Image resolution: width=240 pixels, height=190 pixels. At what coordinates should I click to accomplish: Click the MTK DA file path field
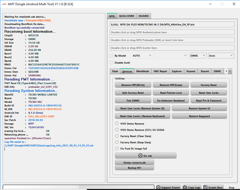tap(172, 24)
